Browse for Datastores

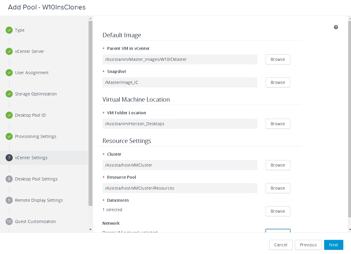277,211
